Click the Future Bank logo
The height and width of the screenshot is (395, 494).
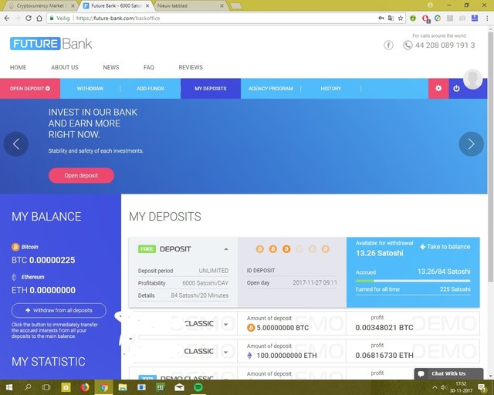tap(51, 43)
